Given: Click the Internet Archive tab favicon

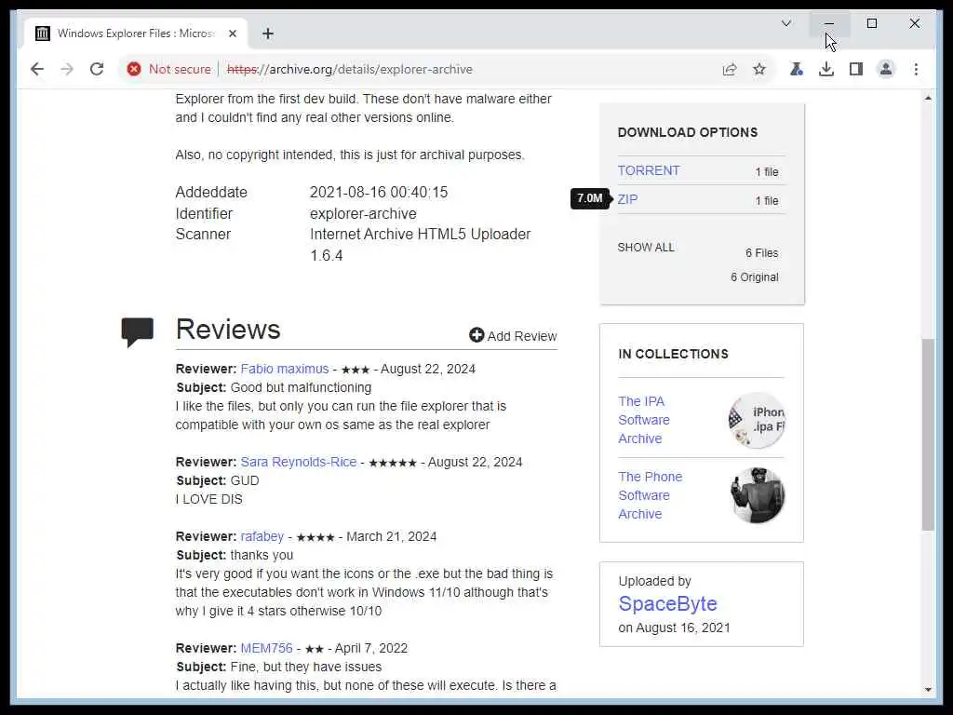Looking at the screenshot, I should click(x=43, y=34).
